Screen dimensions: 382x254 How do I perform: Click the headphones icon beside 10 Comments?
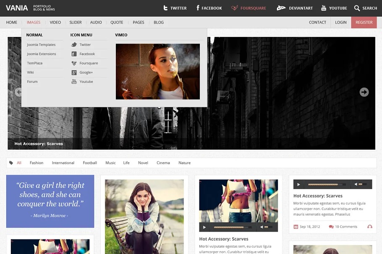point(369,227)
